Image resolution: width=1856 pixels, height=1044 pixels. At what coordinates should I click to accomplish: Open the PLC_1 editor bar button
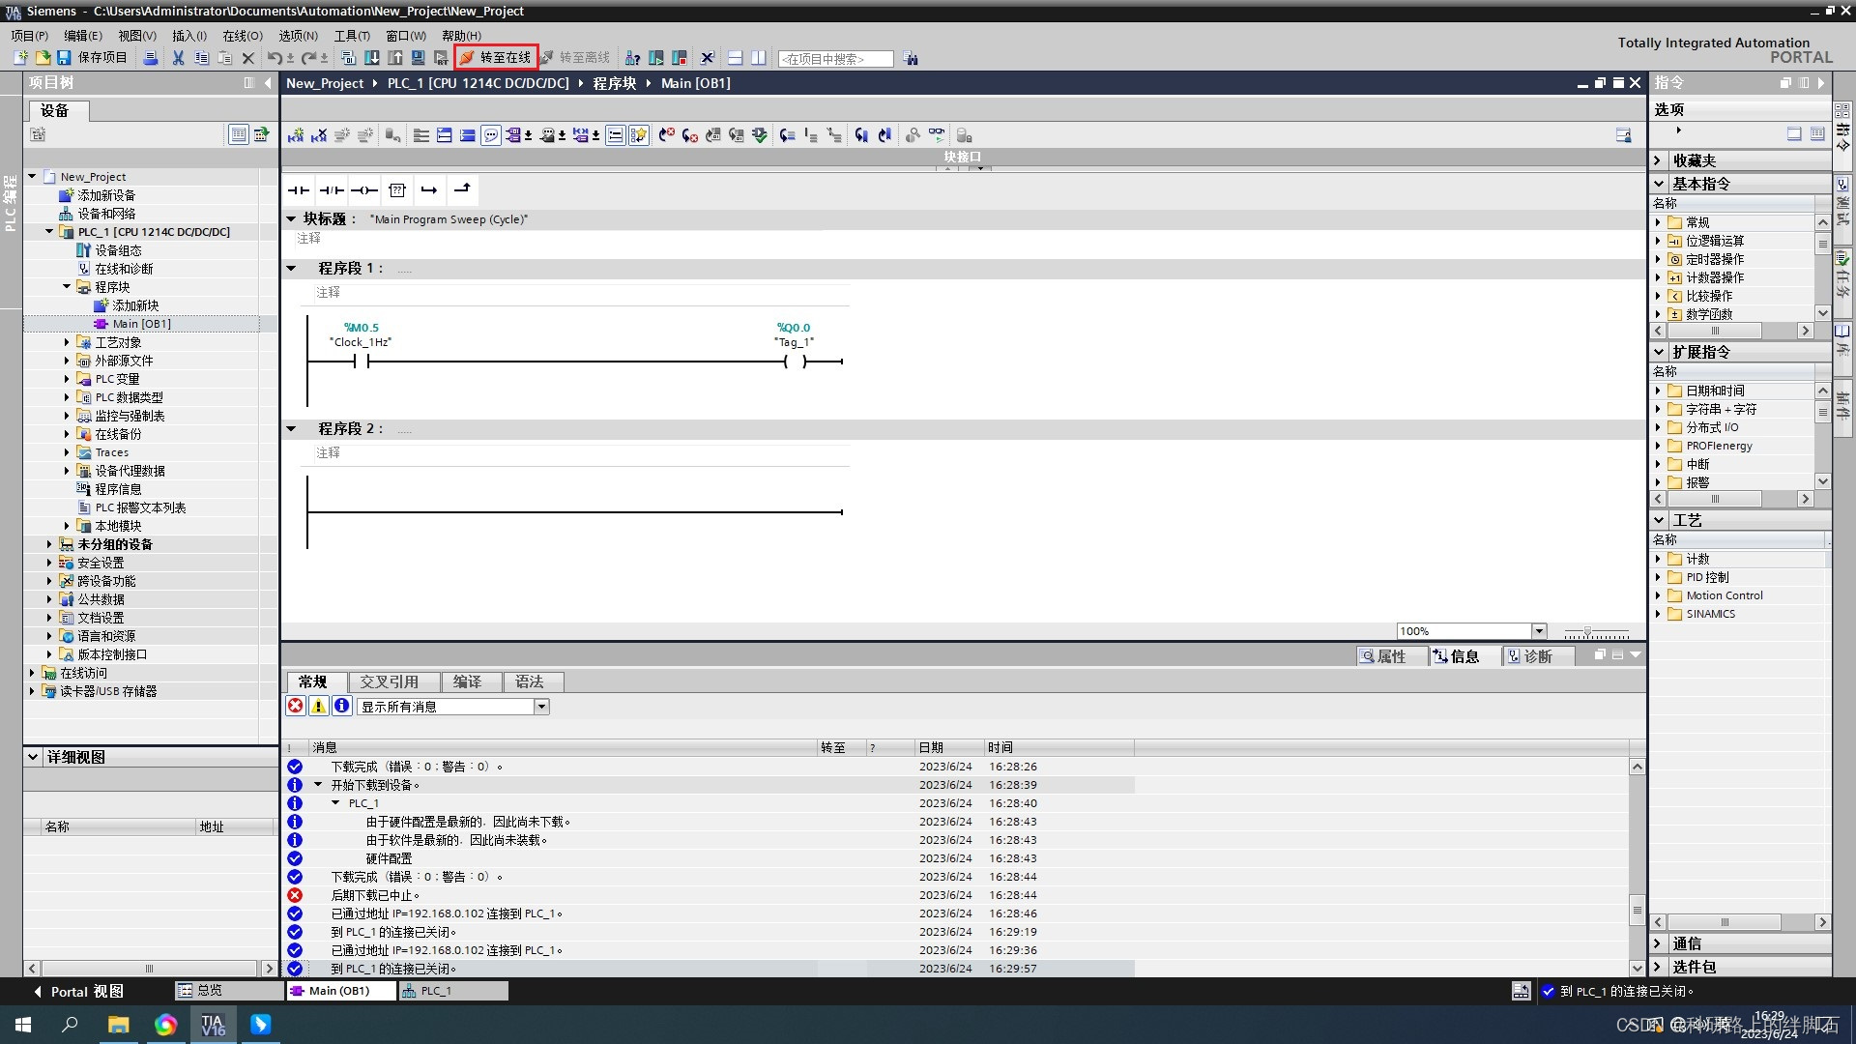click(453, 991)
